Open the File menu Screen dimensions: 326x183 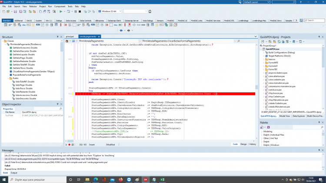coord(4,7)
